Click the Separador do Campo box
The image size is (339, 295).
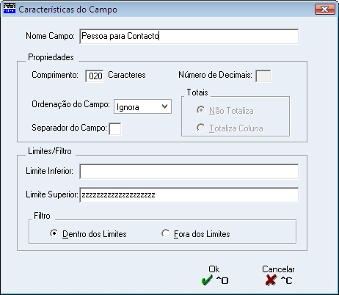[115, 128]
